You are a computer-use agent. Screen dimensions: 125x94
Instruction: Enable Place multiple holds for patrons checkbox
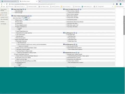pos(67,49)
